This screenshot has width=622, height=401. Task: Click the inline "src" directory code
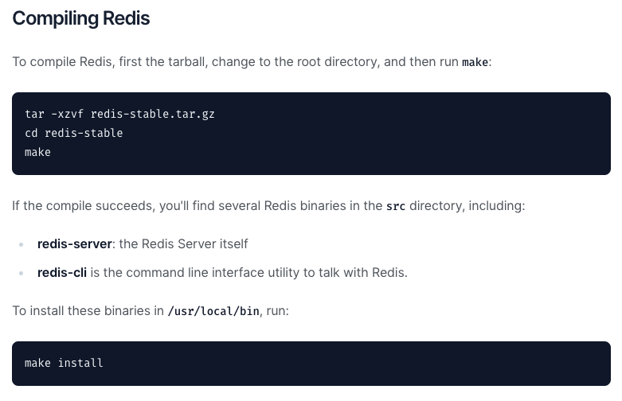tap(396, 206)
